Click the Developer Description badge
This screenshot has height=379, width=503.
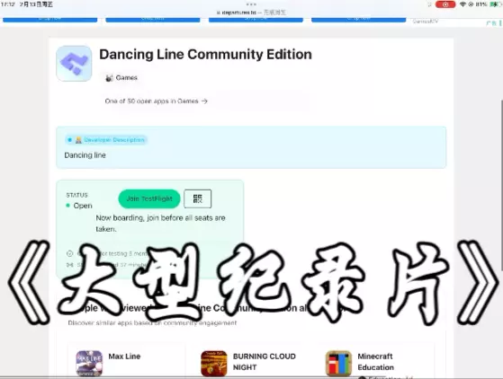pos(106,140)
